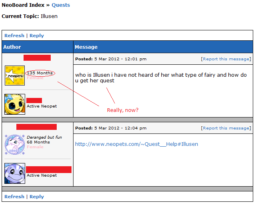Click the bottom Refresh link
This screenshot has width=256, height=205.
tap(14, 197)
